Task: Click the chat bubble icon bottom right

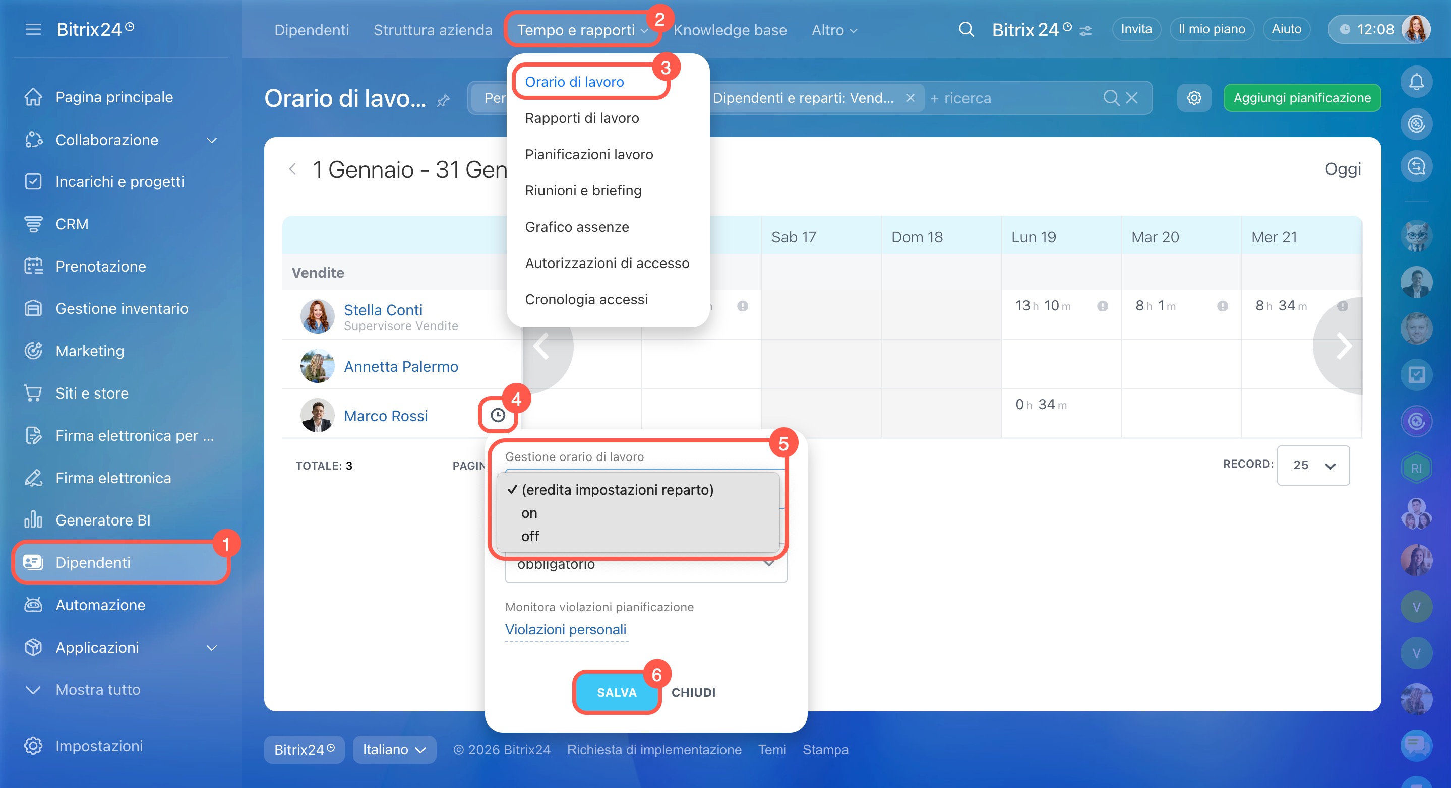Action: point(1416,744)
